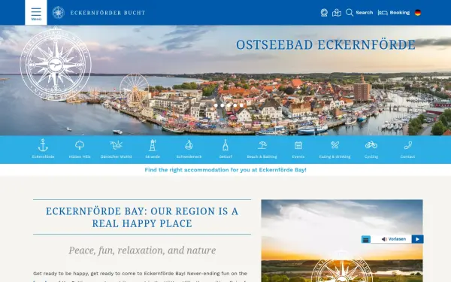Open the hamburger Menü button
451x282 pixels.
pyautogui.click(x=36, y=13)
